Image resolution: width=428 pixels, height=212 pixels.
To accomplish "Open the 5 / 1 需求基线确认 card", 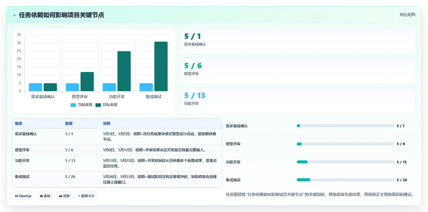I will pyautogui.click(x=298, y=41).
